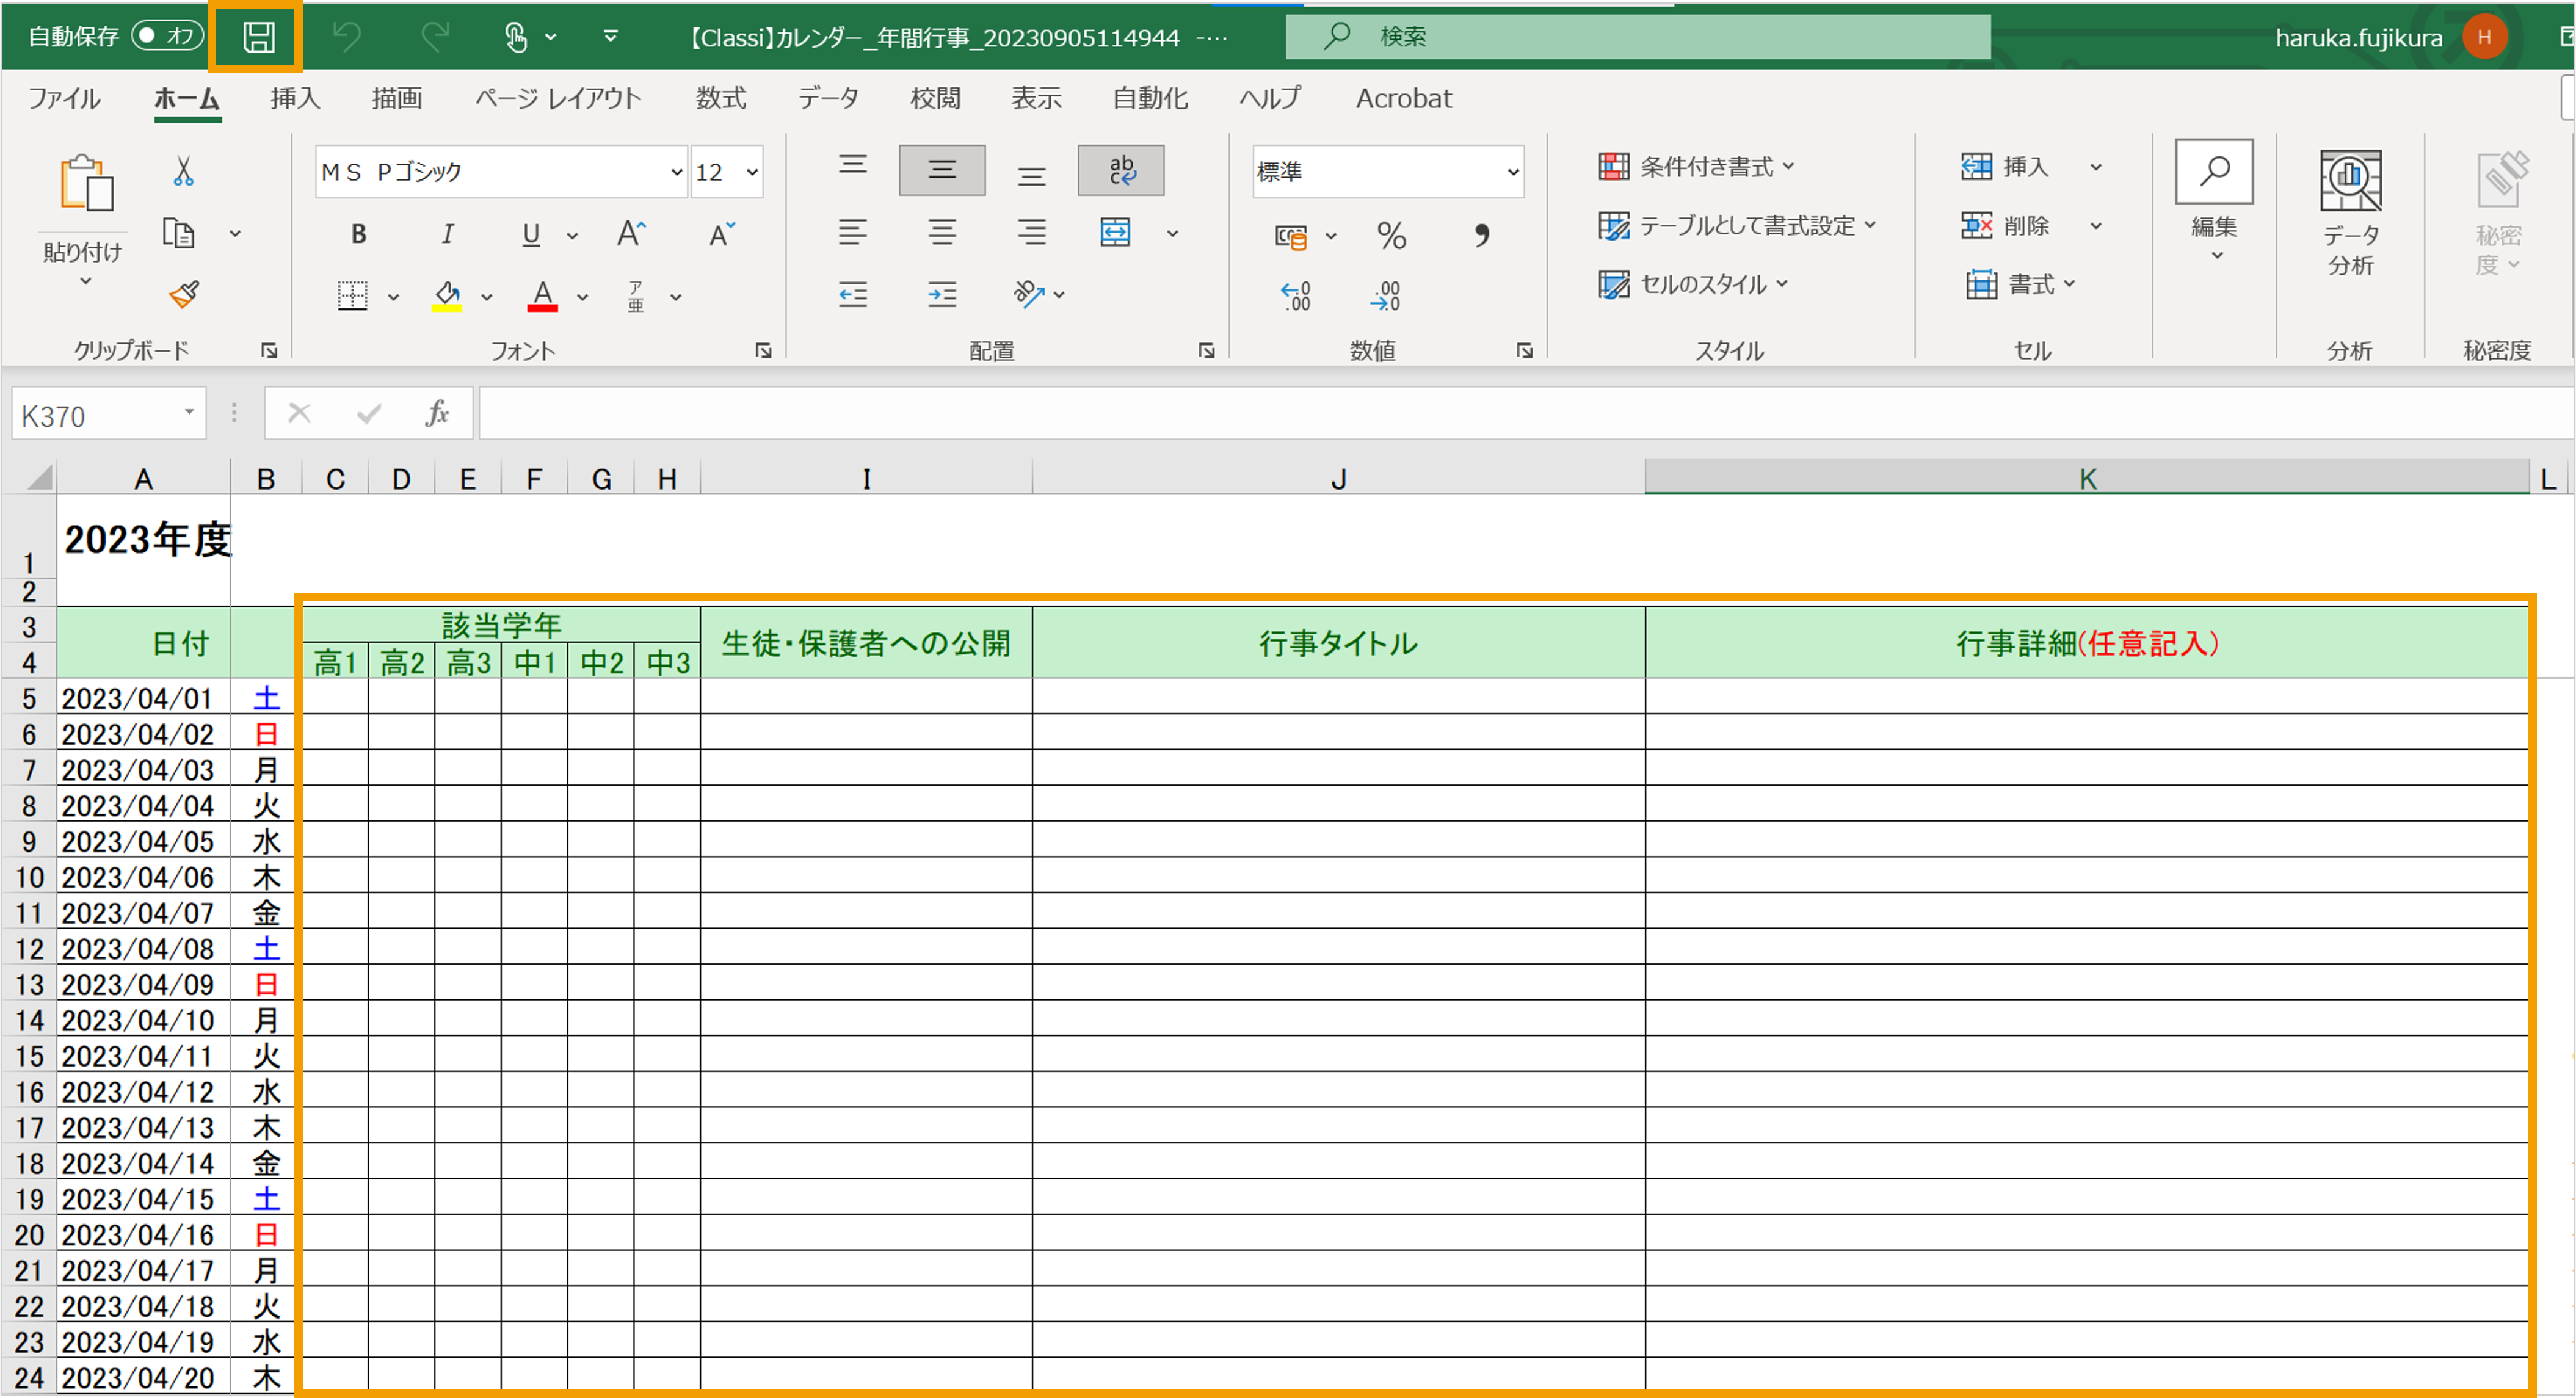
Task: Click Merge and Center icon
Action: pos(1115,233)
